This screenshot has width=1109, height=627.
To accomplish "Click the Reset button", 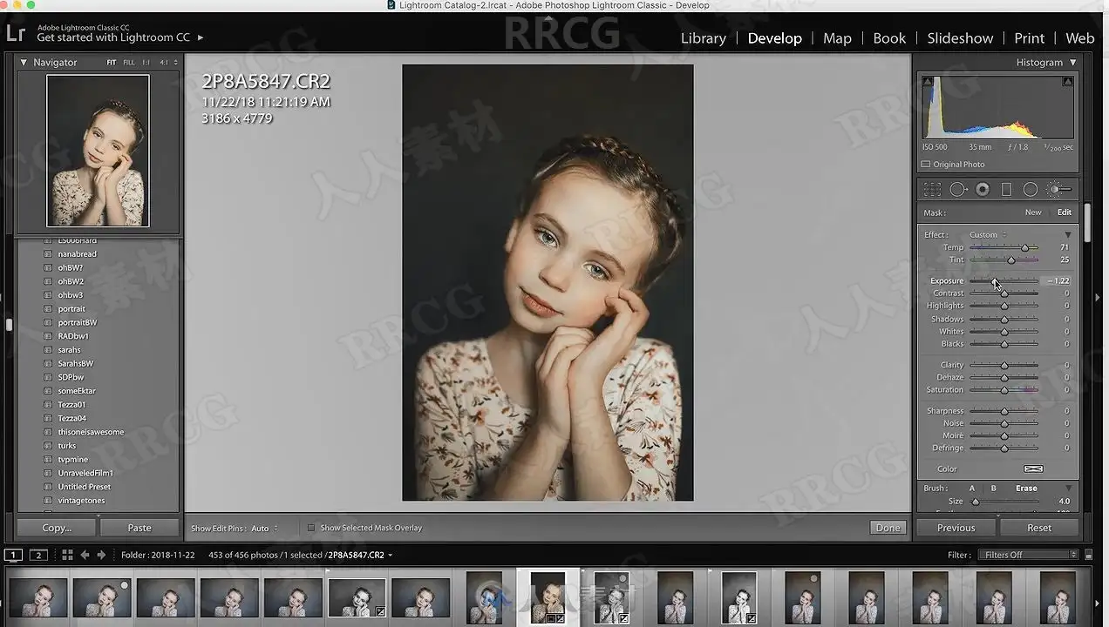I will (1038, 528).
